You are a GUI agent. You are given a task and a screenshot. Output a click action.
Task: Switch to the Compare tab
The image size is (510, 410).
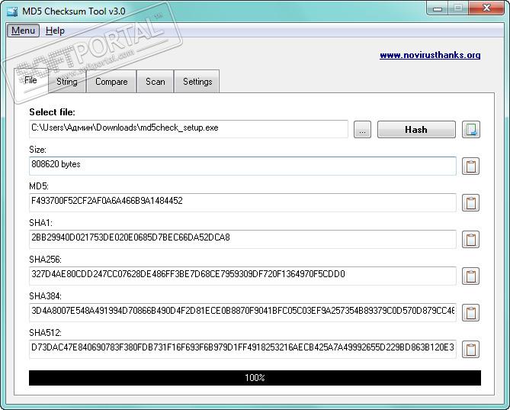tap(111, 82)
